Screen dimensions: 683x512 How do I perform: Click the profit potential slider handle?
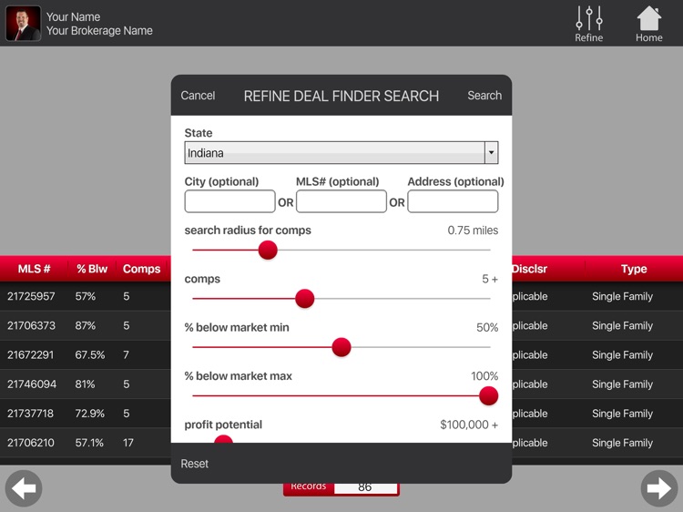223,440
